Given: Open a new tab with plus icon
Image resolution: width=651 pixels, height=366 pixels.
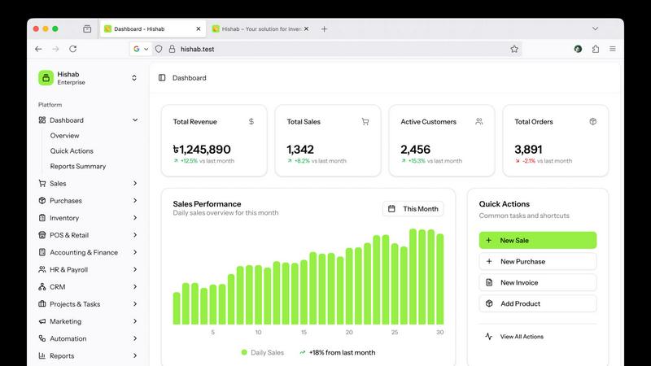Looking at the screenshot, I should pyautogui.click(x=324, y=29).
